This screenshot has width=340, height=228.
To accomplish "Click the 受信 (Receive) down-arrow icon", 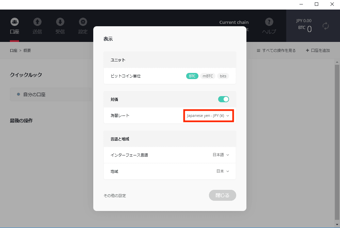I will [60, 22].
